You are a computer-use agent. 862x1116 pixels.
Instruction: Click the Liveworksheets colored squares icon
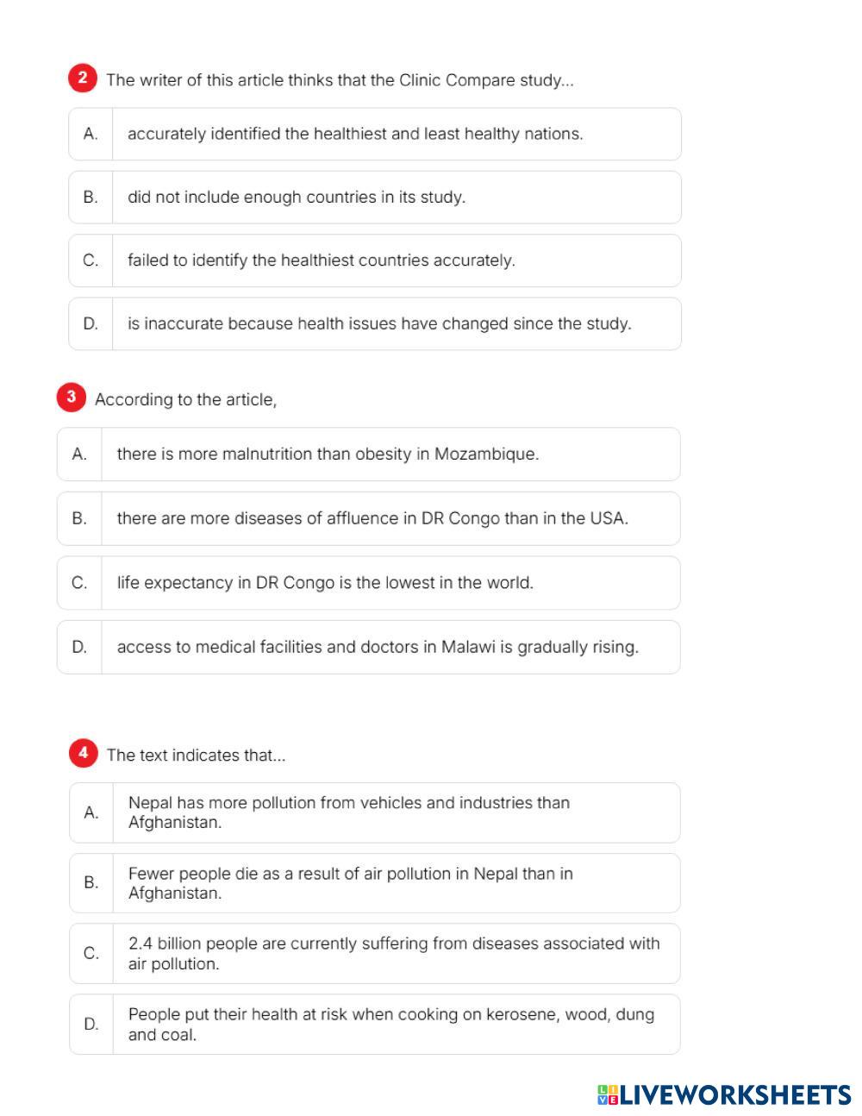coord(608,1095)
